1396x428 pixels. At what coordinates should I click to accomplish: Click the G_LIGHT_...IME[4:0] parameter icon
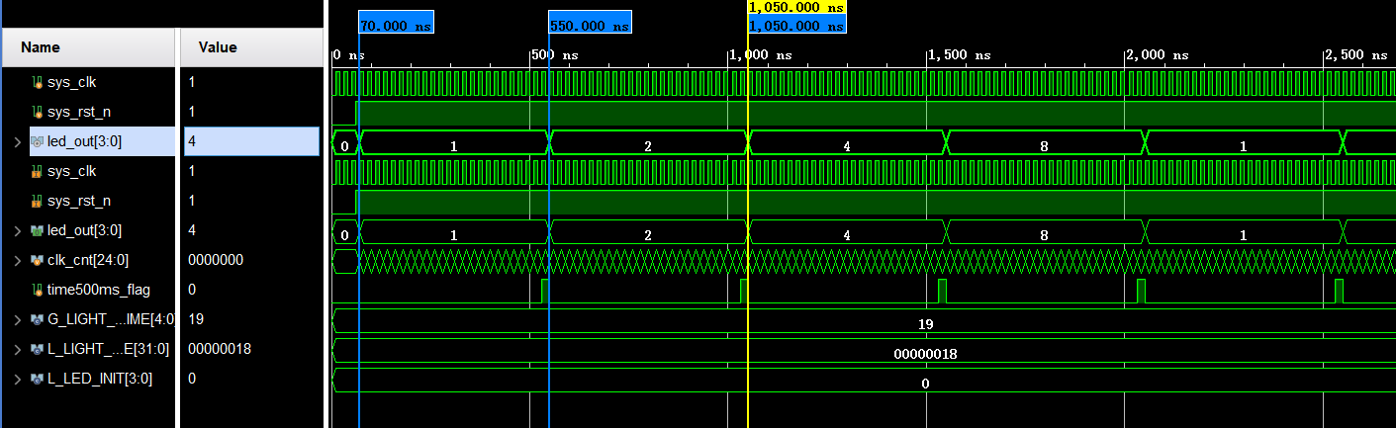click(38, 319)
